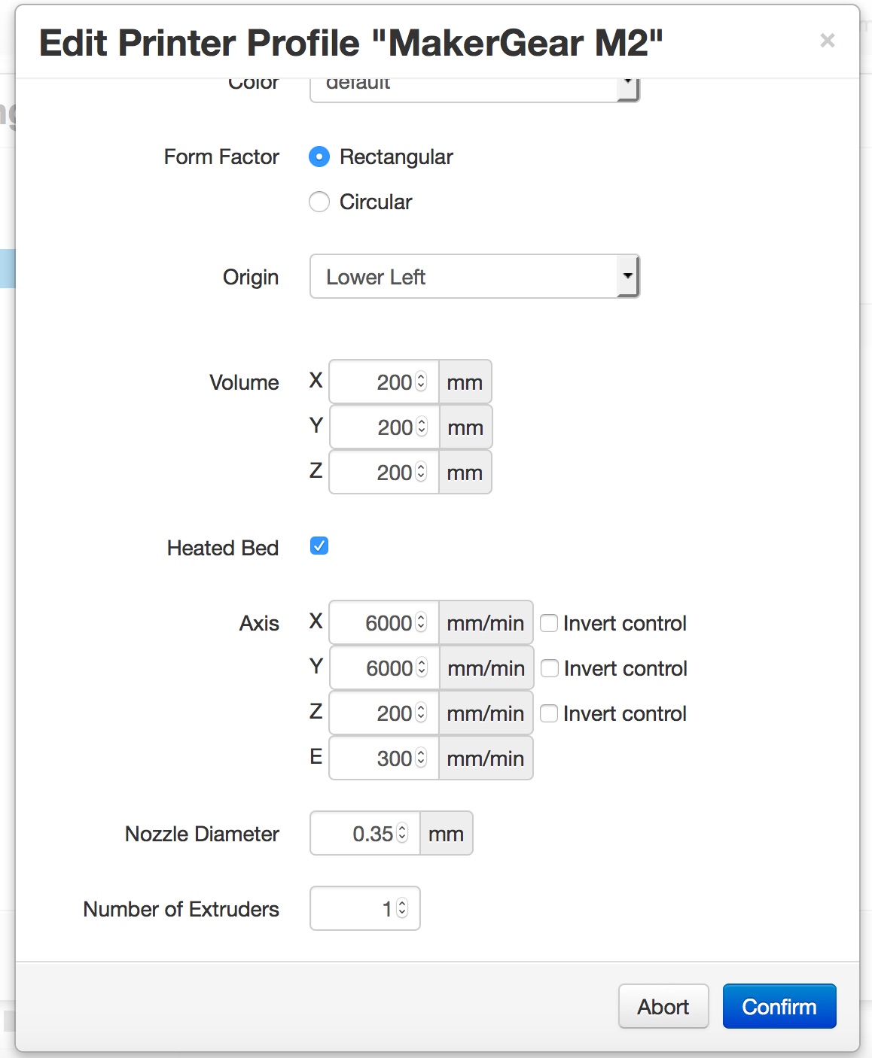Click the Axis E speed stepper
This screenshot has height=1058, width=872.
pyautogui.click(x=421, y=759)
